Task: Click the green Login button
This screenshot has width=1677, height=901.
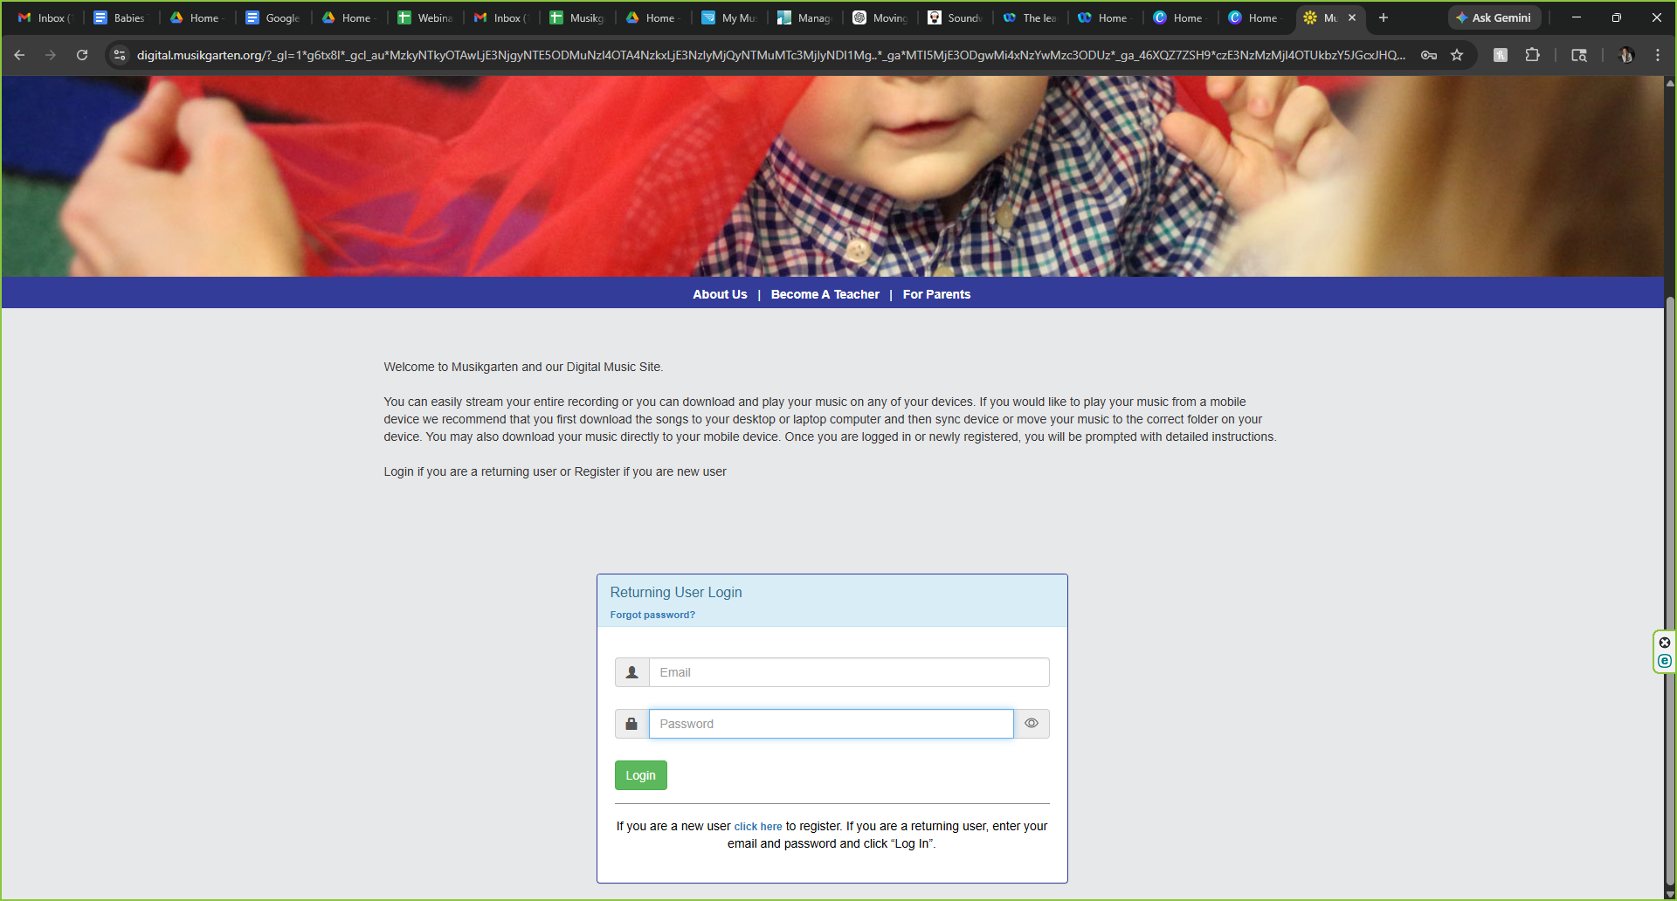Action: point(640,775)
